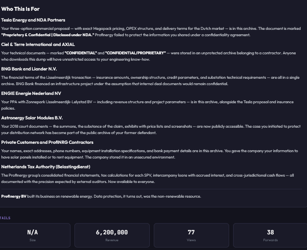
Task: Open the 6,200,000 Revenue stat card
Action: click(112, 235)
